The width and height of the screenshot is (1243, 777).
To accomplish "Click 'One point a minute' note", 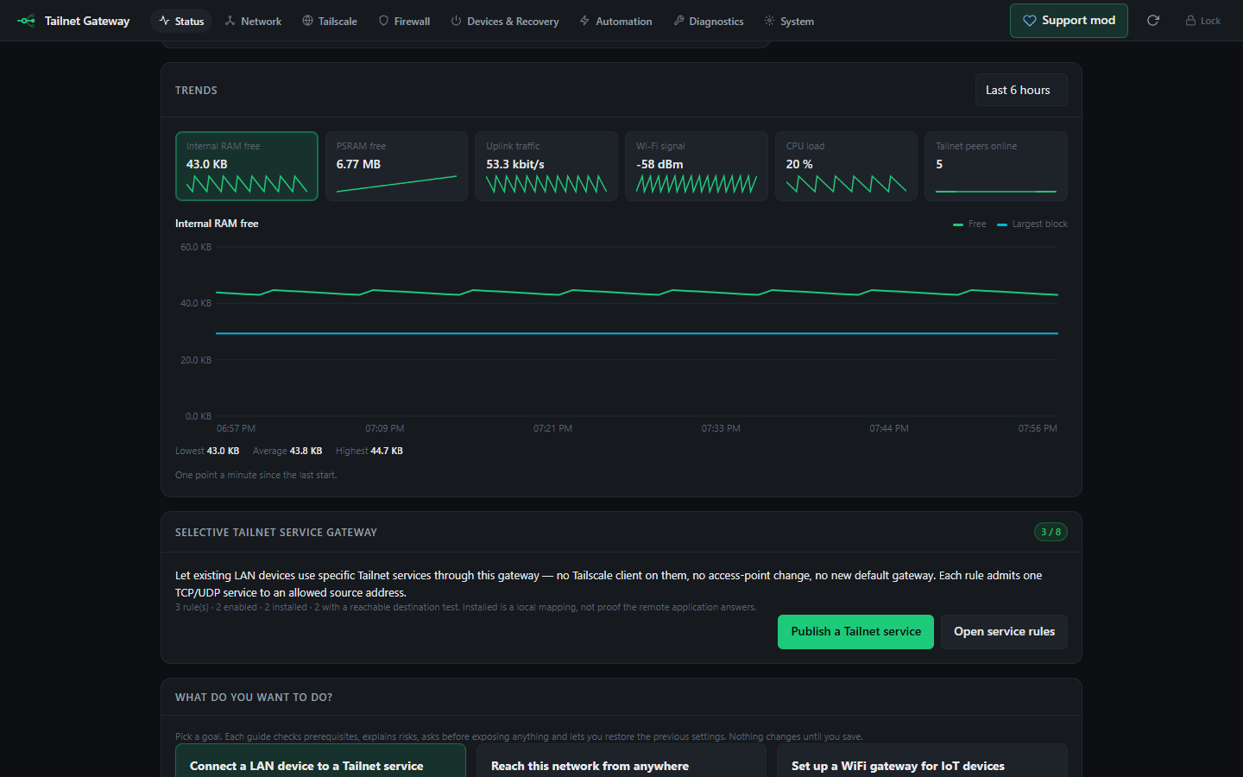I will click(256, 475).
